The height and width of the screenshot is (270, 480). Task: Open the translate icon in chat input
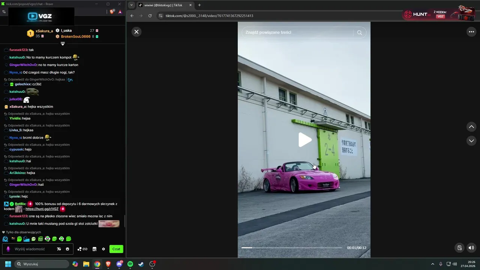(59, 249)
